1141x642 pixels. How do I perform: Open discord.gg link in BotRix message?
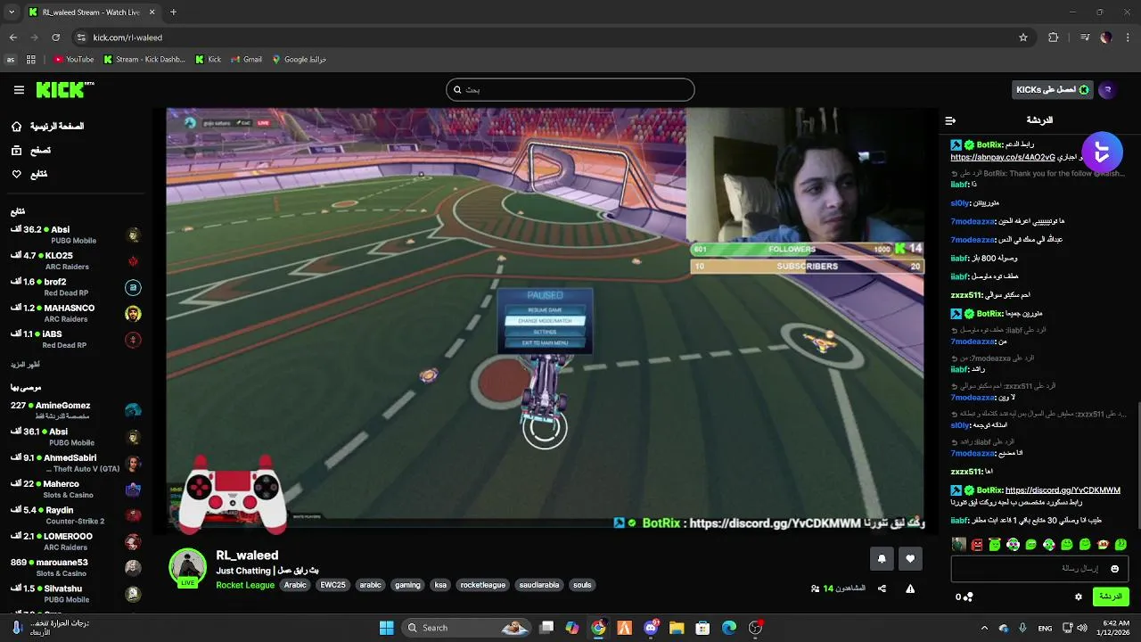coord(1063,490)
